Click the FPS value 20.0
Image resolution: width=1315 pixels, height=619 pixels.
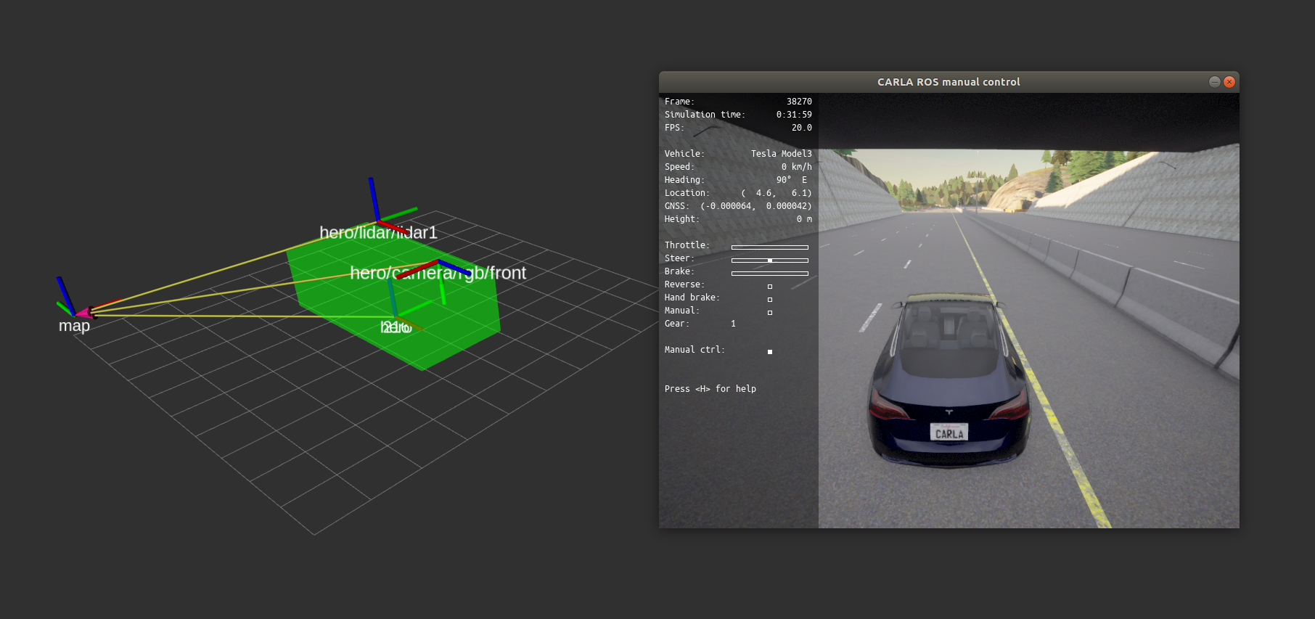pos(802,128)
